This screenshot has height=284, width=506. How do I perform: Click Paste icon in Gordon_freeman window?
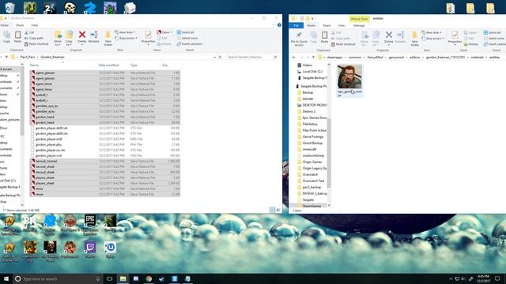pos(17,35)
